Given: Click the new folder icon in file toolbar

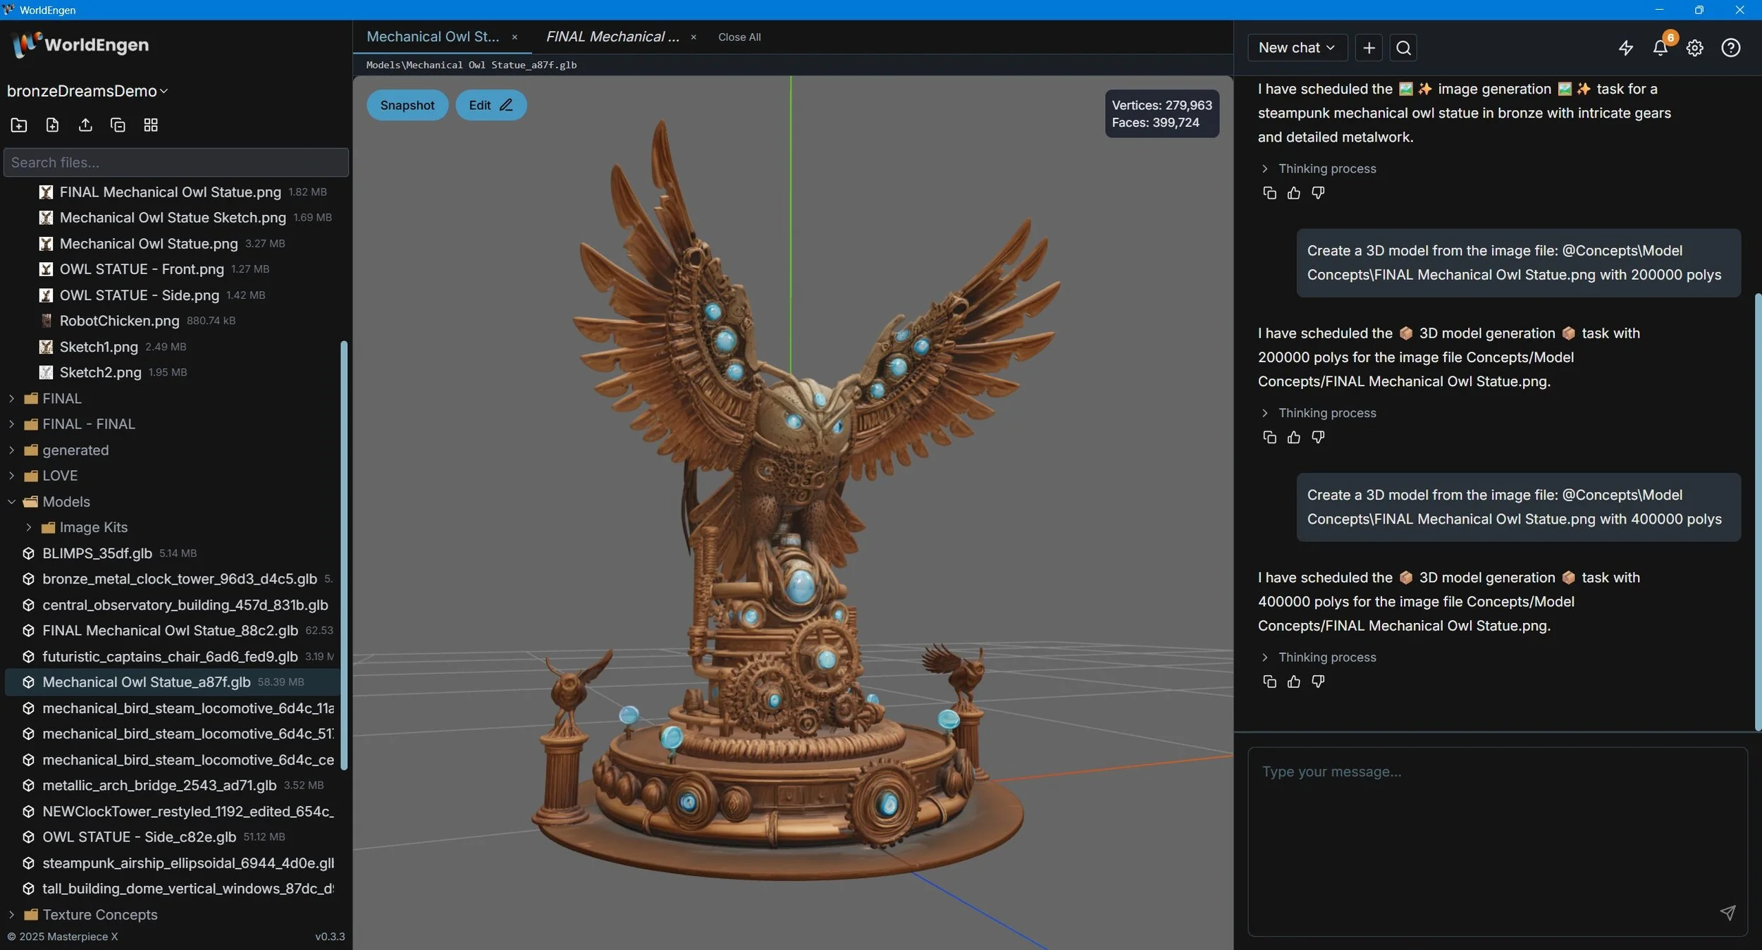Looking at the screenshot, I should pyautogui.click(x=19, y=125).
